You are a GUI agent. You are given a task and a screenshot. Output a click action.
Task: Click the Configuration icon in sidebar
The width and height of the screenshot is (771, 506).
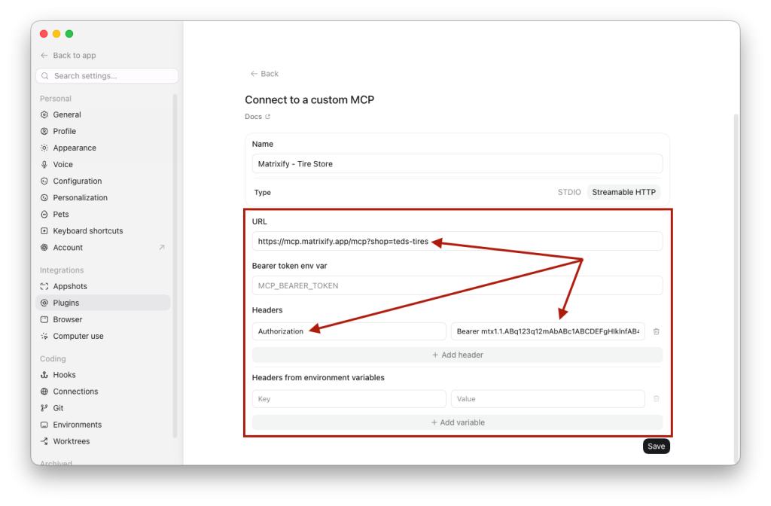coord(44,181)
